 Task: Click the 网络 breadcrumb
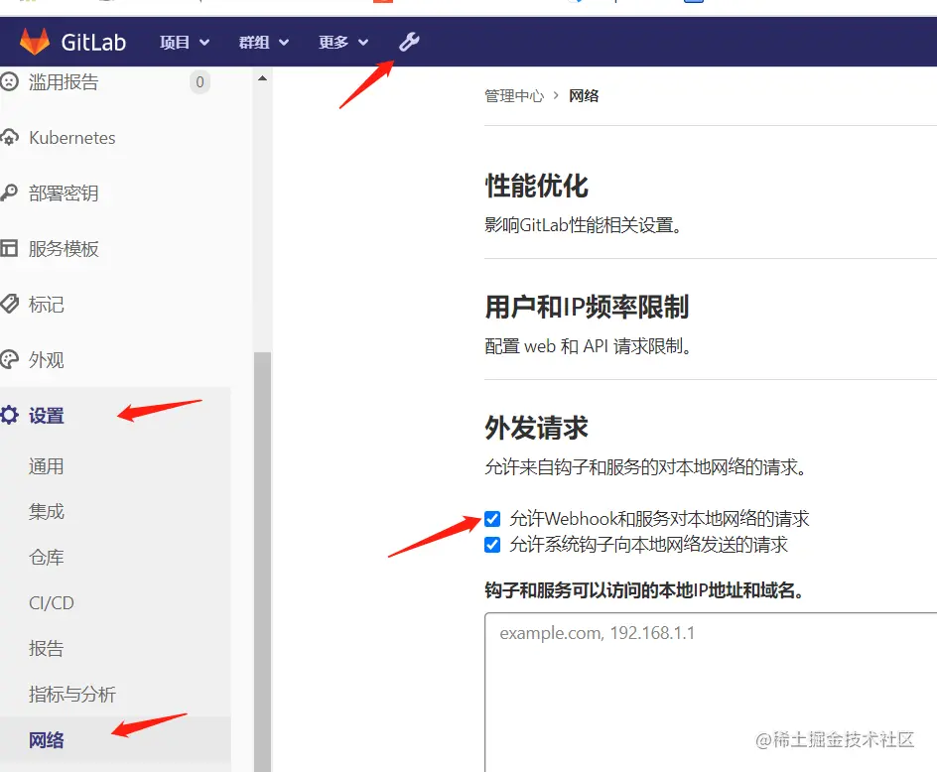pyautogui.click(x=584, y=95)
